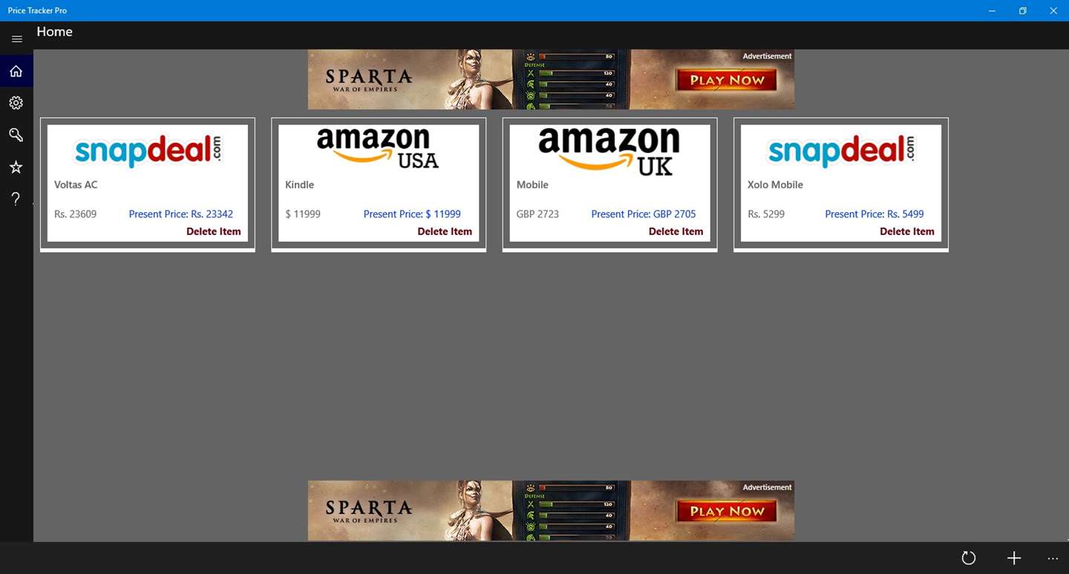
Task: Select the Xolo Mobile product name
Action: pyautogui.click(x=775, y=185)
